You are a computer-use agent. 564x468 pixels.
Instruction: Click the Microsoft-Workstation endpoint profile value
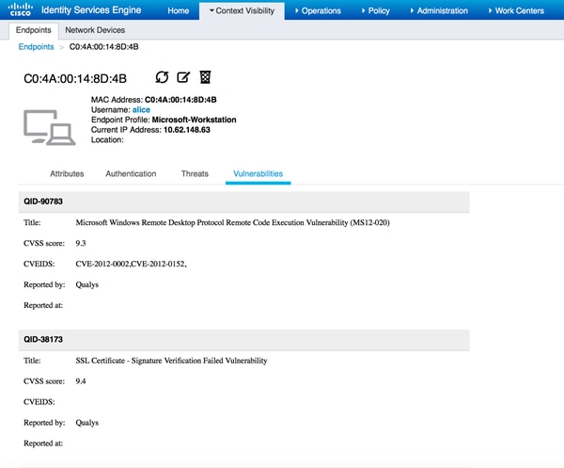pyautogui.click(x=195, y=120)
